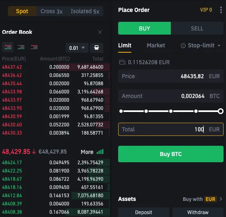The width and height of the screenshot is (226, 217).
Task: Switch to the Isolated 5x margin tab
Action: [85, 11]
